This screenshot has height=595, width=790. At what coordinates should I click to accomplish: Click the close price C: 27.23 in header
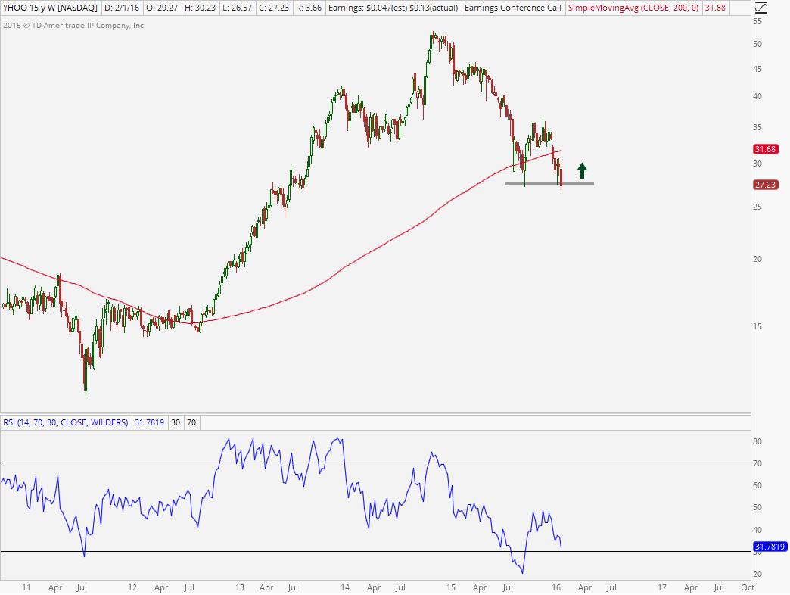tap(274, 8)
